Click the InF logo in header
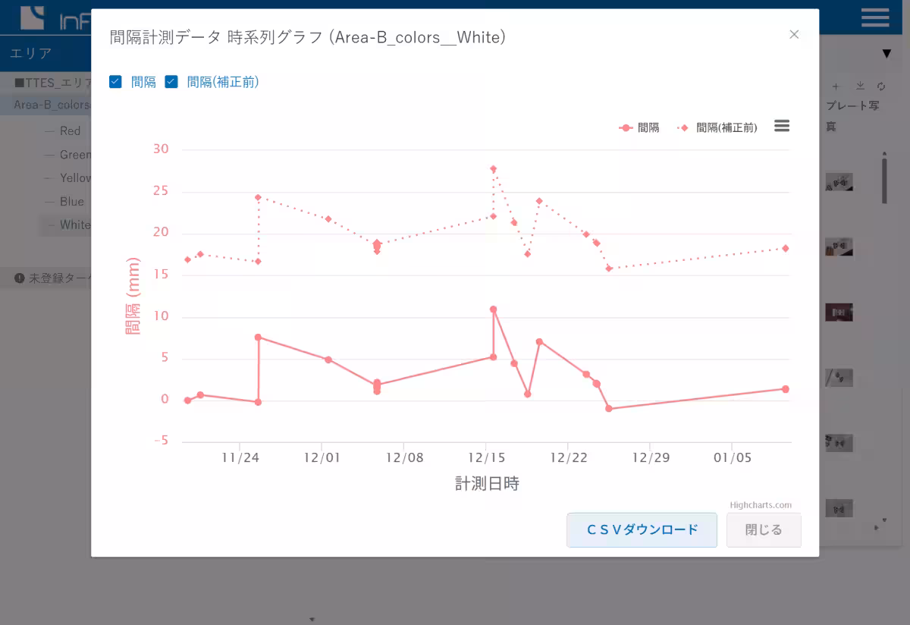910x625 pixels. coord(45,17)
